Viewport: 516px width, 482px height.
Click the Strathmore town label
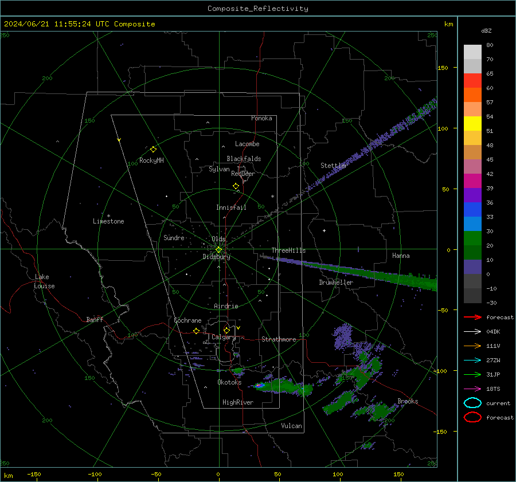click(279, 339)
